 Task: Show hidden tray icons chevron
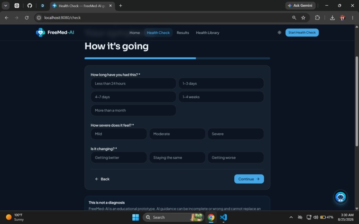point(291,217)
